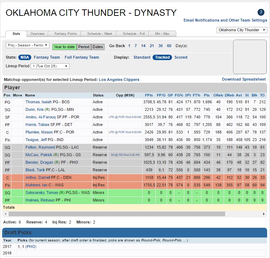Image resolution: width=270 pixels, height=258 pixels.
Task: Open the Schedule - Week tab
Action: (x=99, y=34)
